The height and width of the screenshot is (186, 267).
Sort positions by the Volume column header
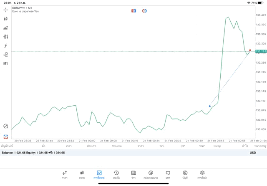coord(117,146)
